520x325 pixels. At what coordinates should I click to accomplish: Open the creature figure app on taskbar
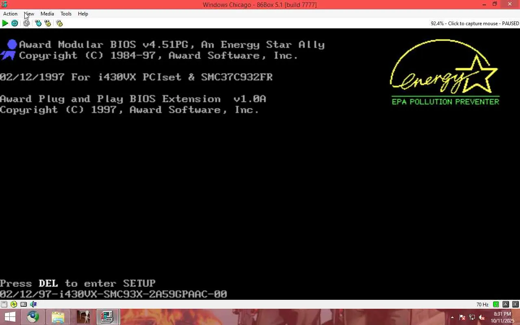tap(83, 317)
